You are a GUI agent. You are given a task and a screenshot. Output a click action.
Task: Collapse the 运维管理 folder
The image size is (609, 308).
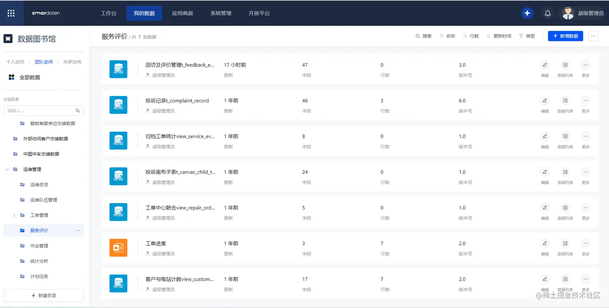coord(6,169)
